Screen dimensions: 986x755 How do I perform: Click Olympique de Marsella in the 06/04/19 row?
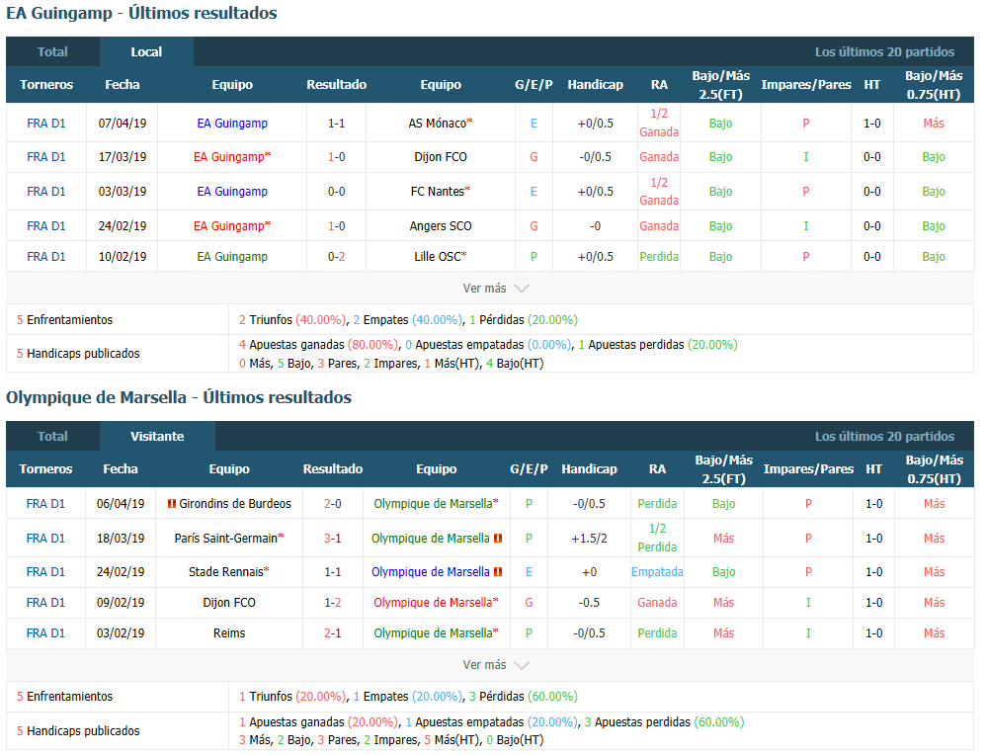click(434, 504)
